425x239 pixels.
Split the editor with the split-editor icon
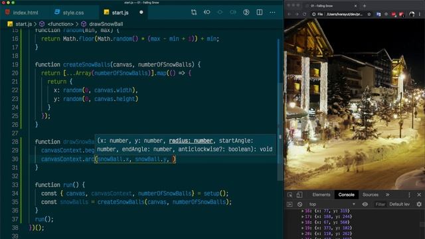(260, 12)
